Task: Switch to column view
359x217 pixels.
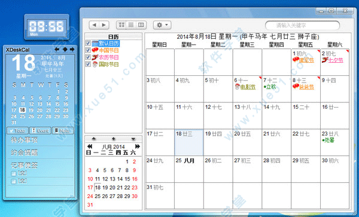Action: [x=141, y=25]
